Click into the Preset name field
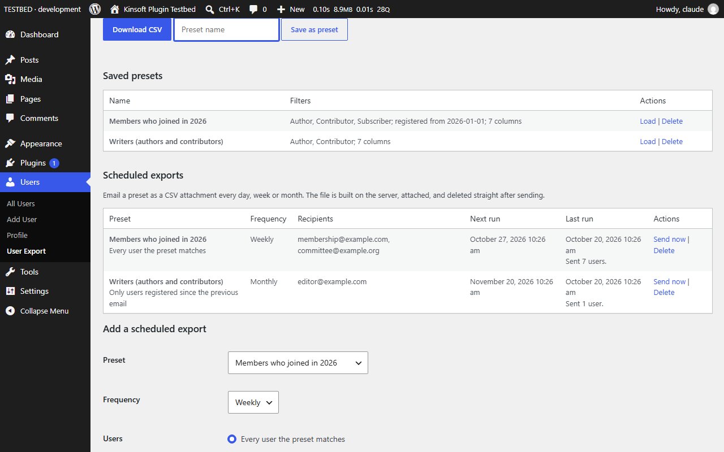Screen dimensions: 724x452 [x=226, y=29]
